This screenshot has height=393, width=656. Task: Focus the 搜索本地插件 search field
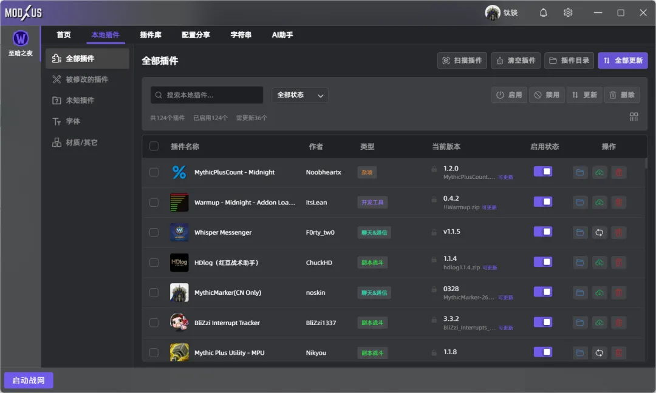(207, 95)
